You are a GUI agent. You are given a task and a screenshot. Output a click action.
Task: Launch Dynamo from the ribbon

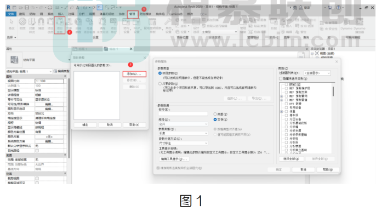click(346, 24)
